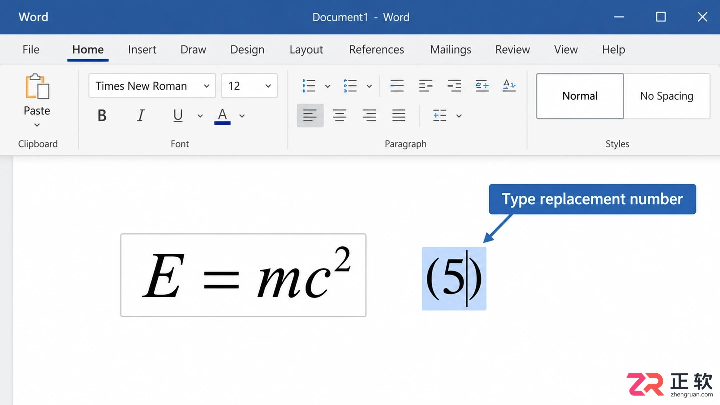Switch to the Review tab
Screen dimensions: 720x405
click(x=513, y=50)
